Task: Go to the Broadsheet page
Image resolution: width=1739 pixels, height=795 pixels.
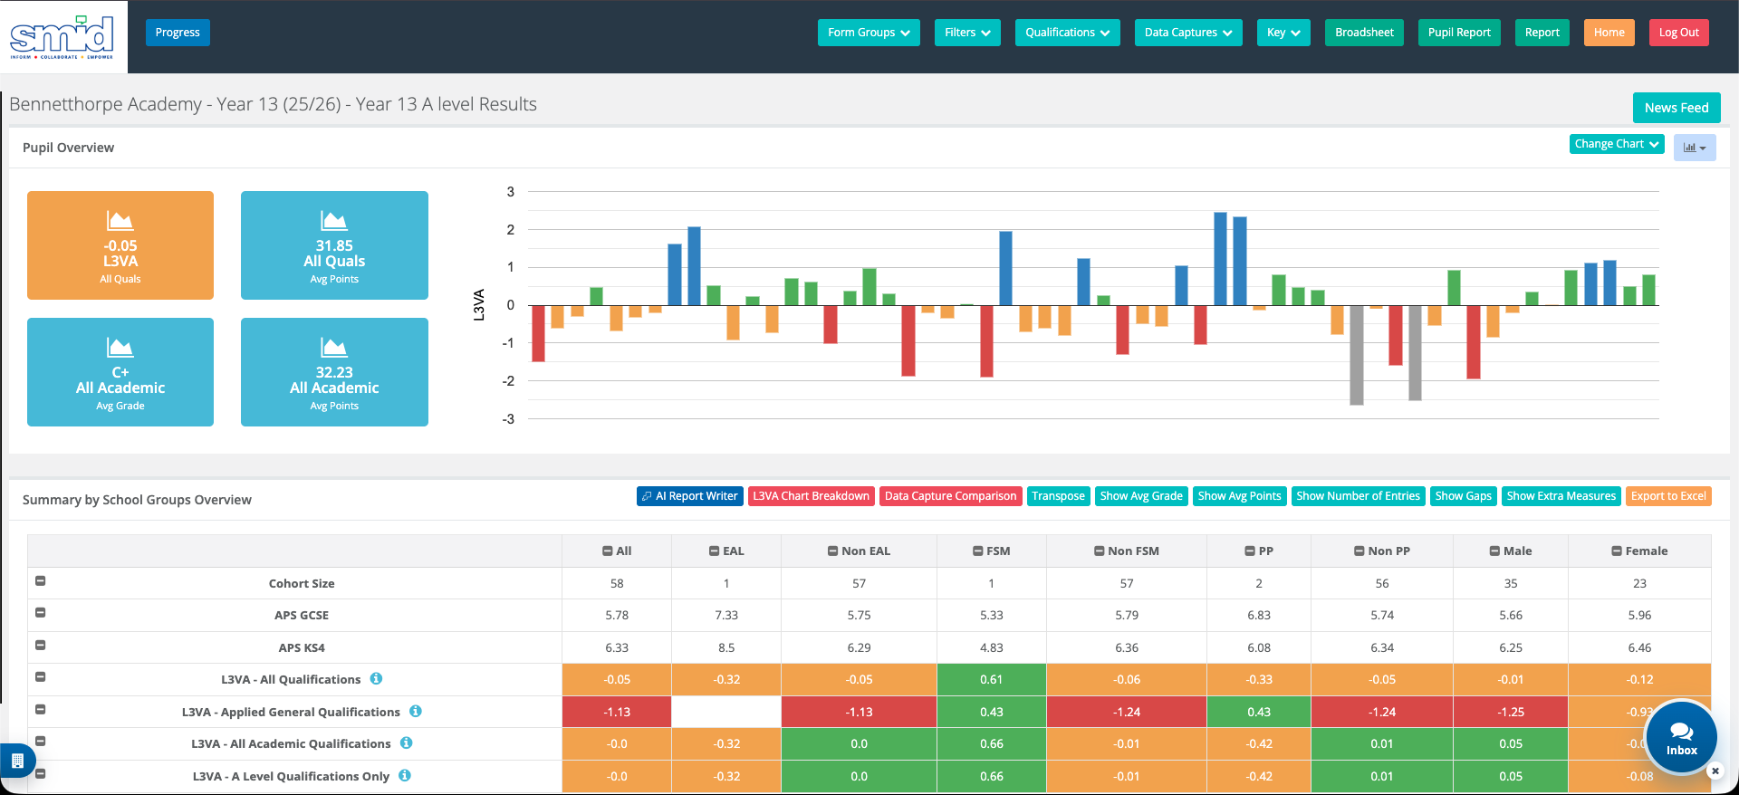Action: [1364, 33]
